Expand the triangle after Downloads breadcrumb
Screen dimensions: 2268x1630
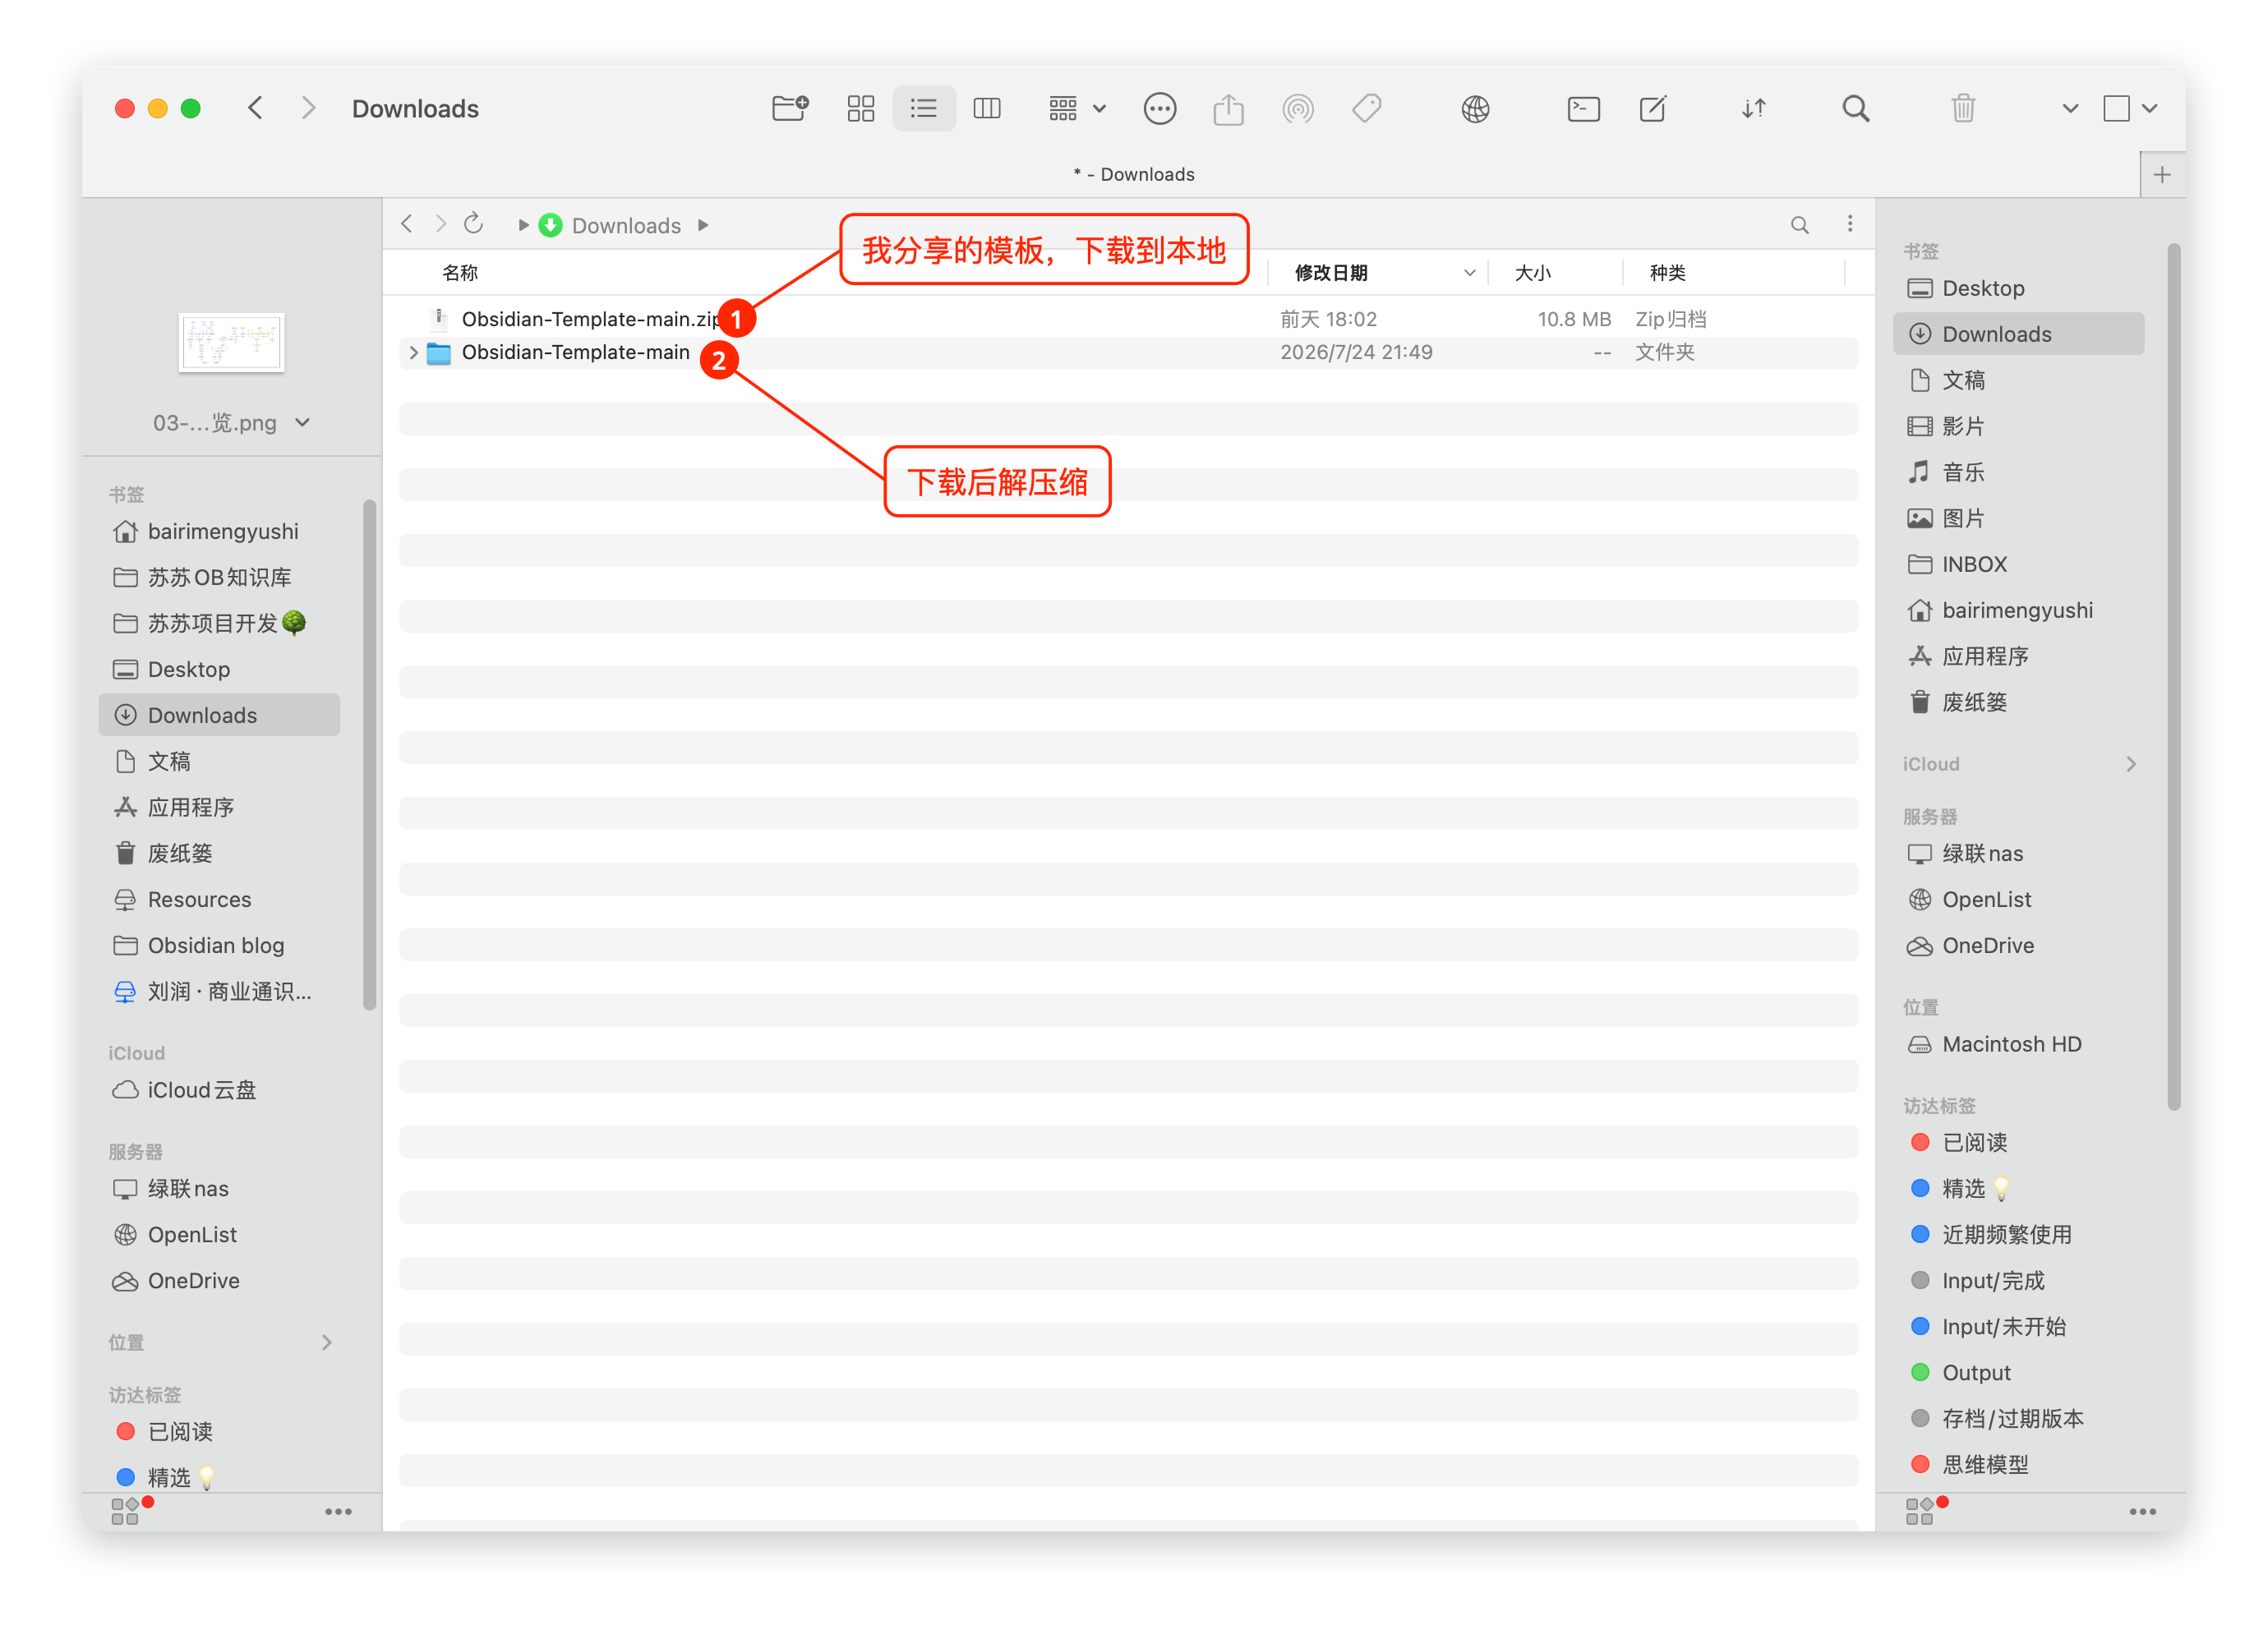click(704, 225)
